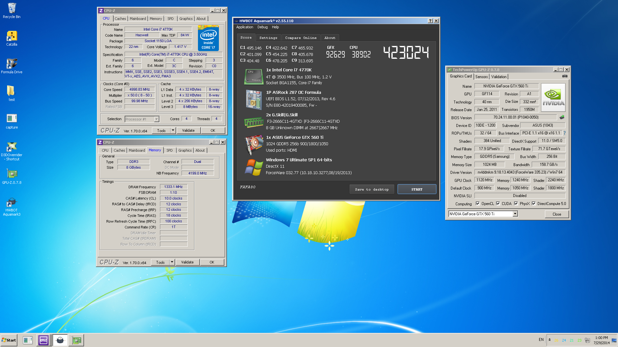618x347 pixels.
Task: Click the DRAM Frequency 1333.1 MHz field
Action: (173, 187)
